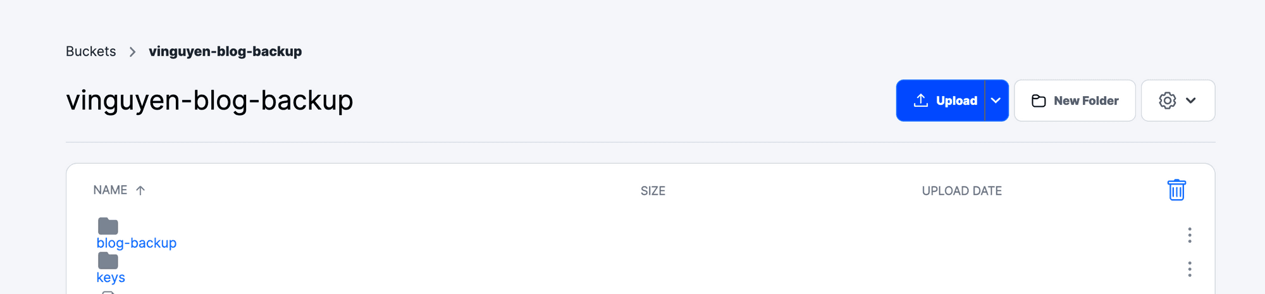Toggle the sort direction arrow beside NAME
1265x294 pixels.
pos(140,190)
